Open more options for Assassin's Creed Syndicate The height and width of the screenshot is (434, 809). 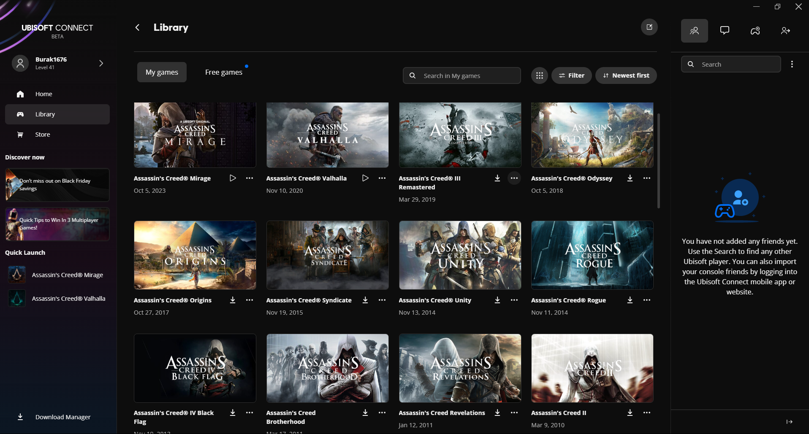pyautogui.click(x=382, y=300)
